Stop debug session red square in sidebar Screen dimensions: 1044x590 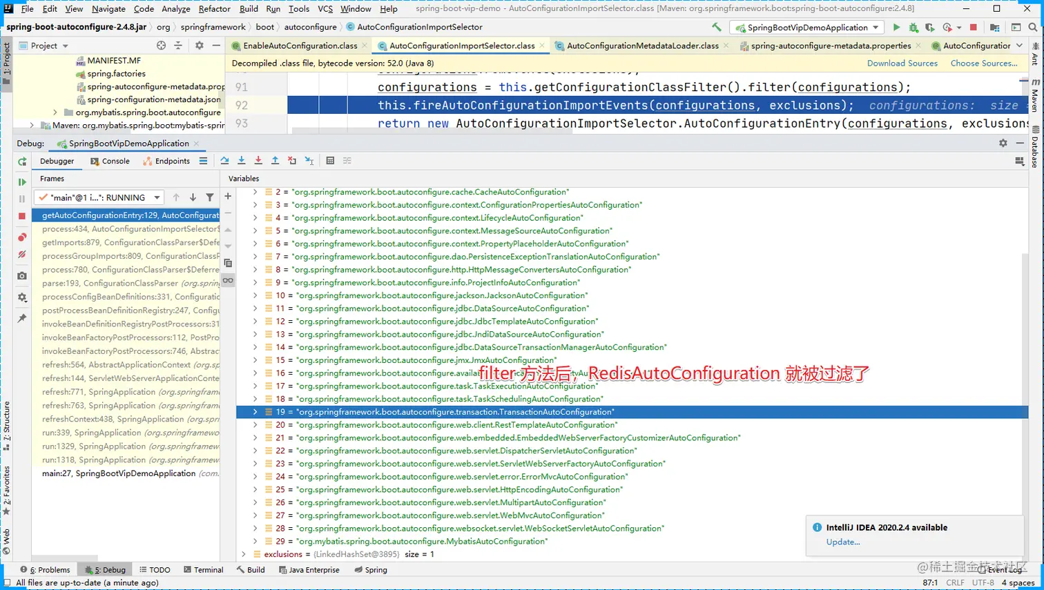click(x=22, y=216)
